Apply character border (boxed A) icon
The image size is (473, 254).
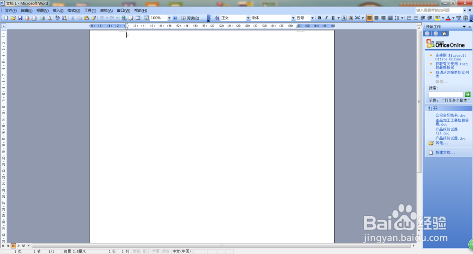point(344,18)
